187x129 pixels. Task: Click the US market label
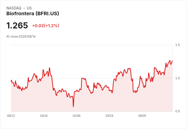29,8
